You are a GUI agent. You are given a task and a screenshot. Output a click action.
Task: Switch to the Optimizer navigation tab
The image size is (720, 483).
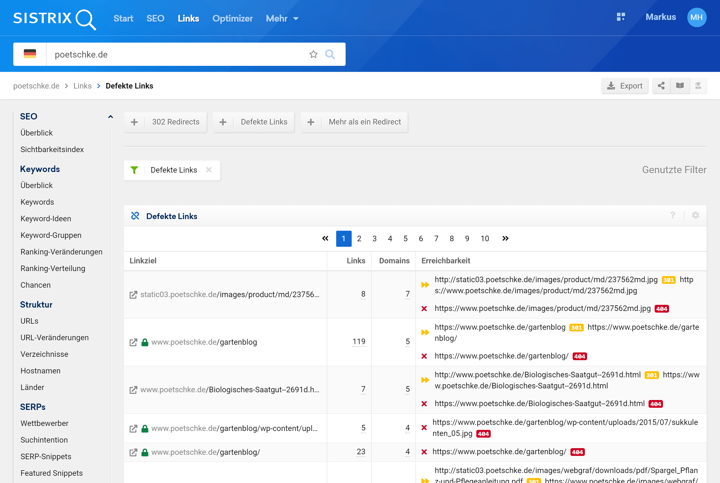tap(233, 19)
